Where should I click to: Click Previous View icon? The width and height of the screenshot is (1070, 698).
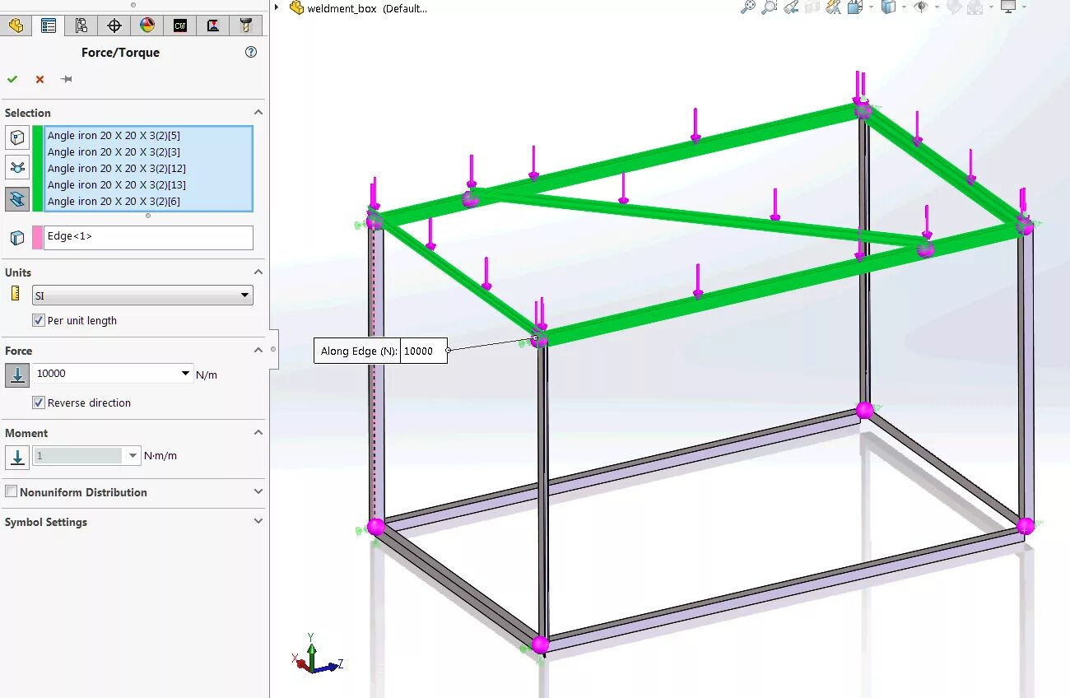click(x=791, y=7)
